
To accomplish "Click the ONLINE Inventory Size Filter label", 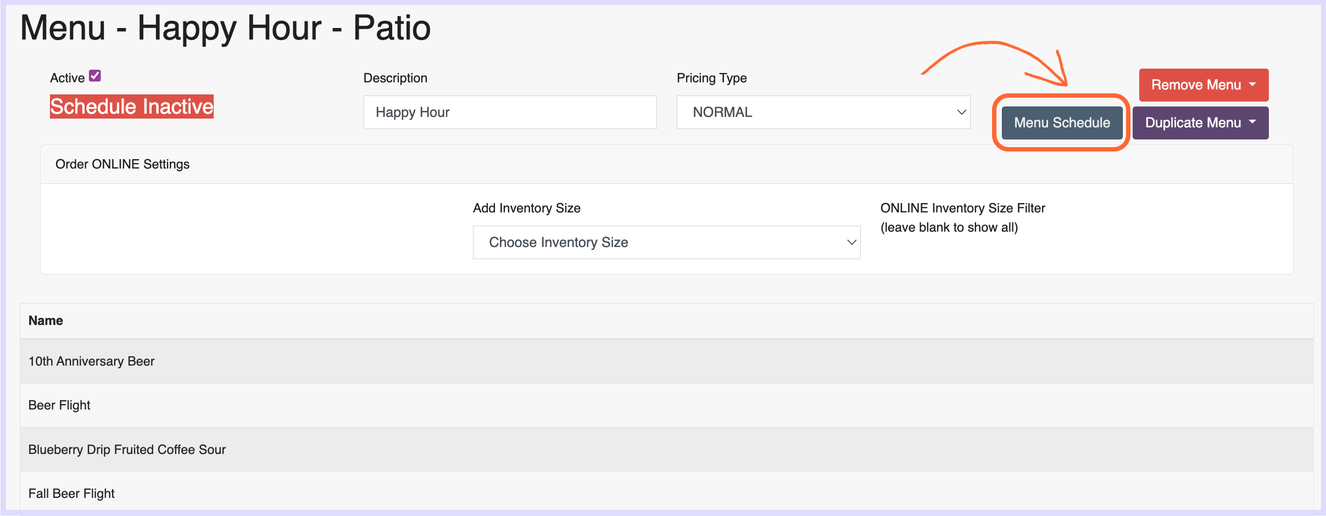I will (x=962, y=208).
